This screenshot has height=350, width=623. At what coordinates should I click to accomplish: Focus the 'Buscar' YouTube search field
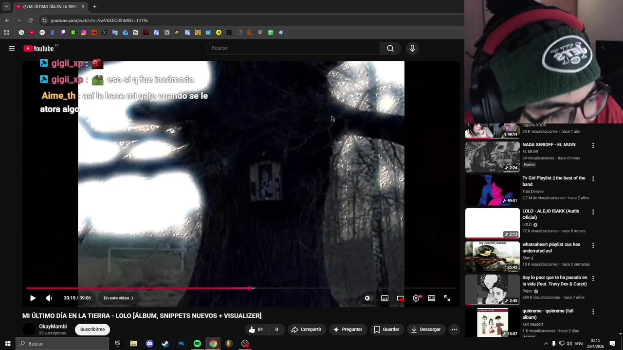(293, 48)
